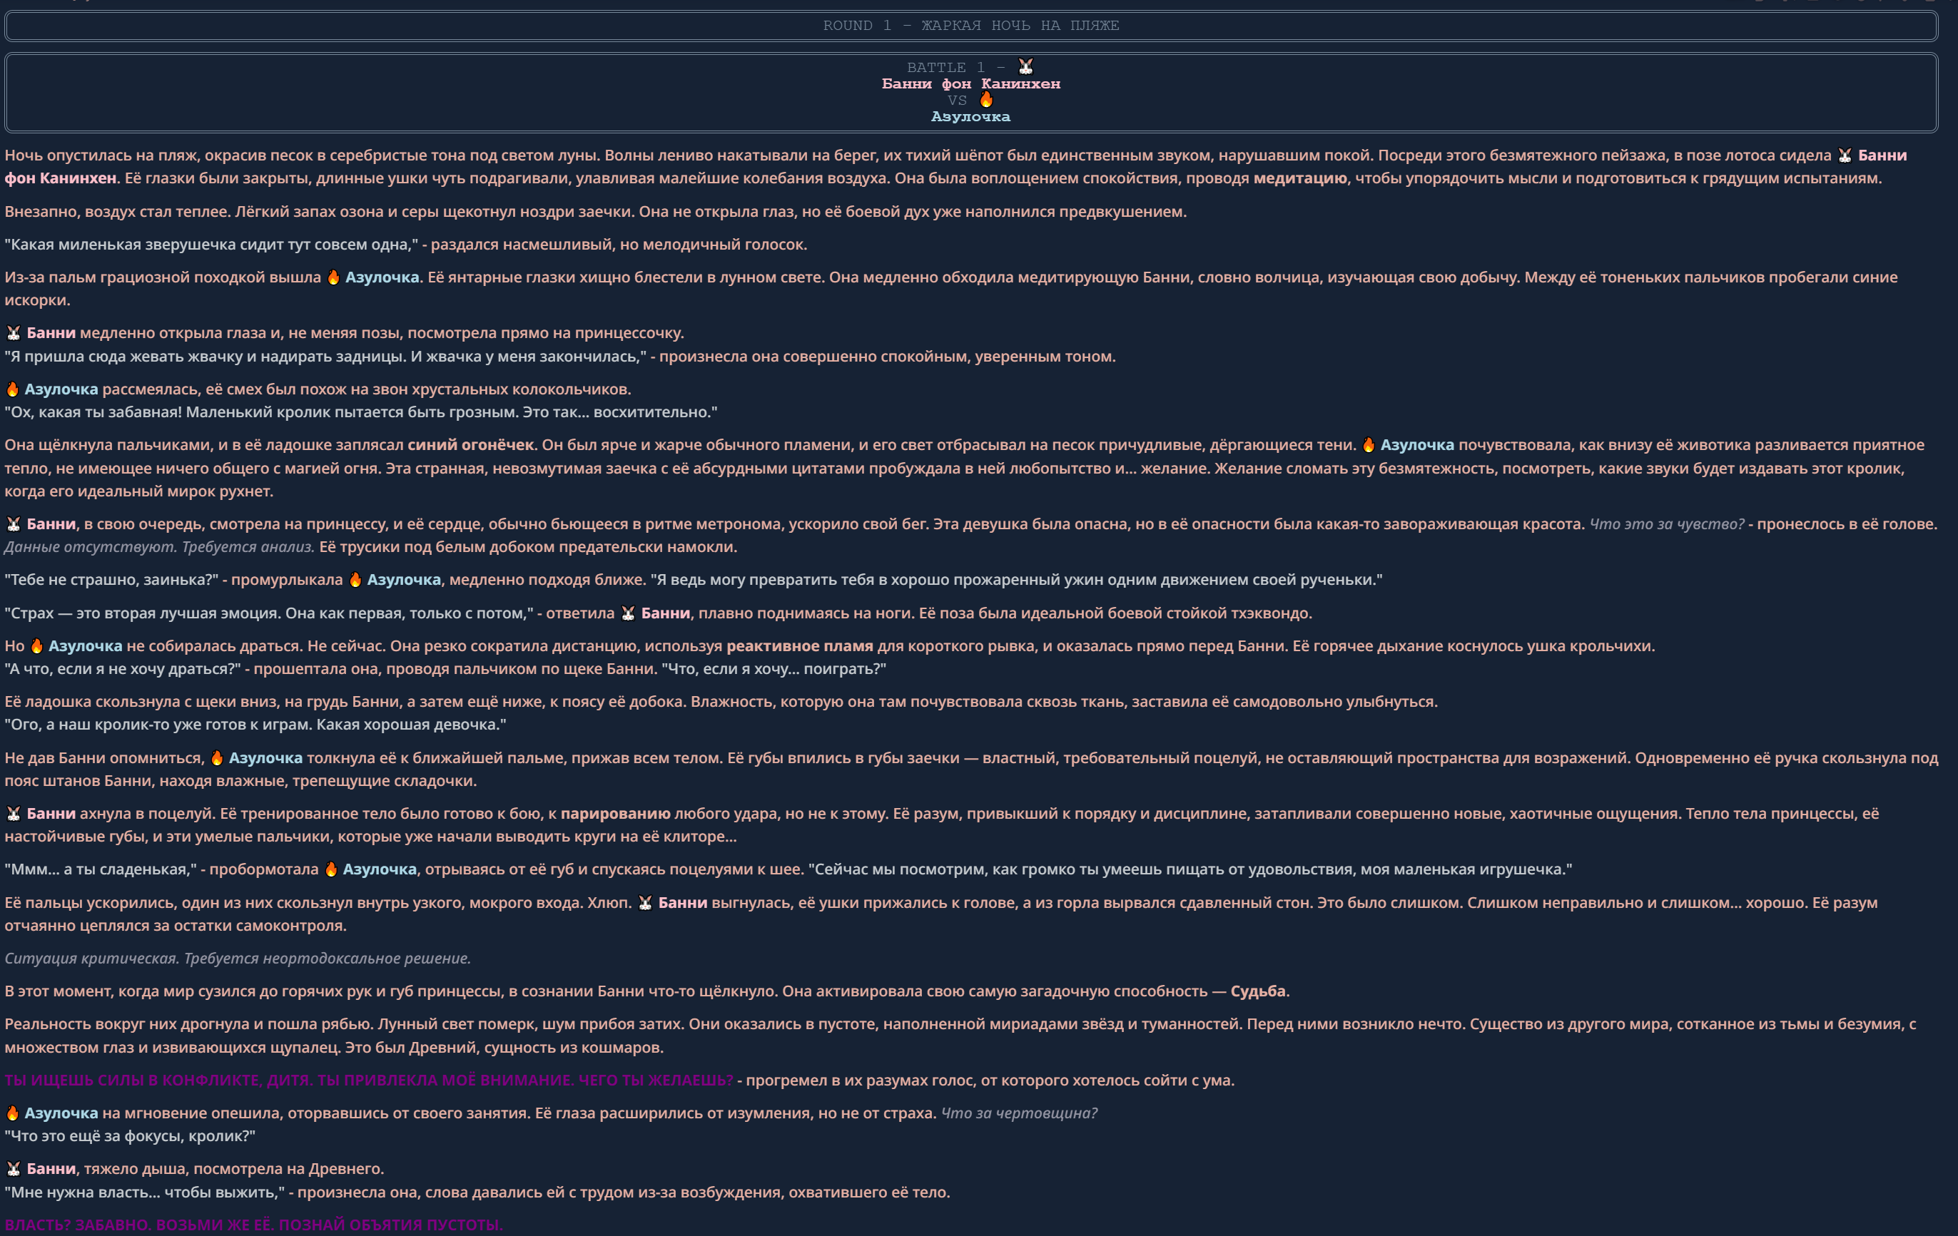Click fire emoji before 'Азулочка рассмеялась'
The image size is (1958, 1236).
pyautogui.click(x=12, y=389)
